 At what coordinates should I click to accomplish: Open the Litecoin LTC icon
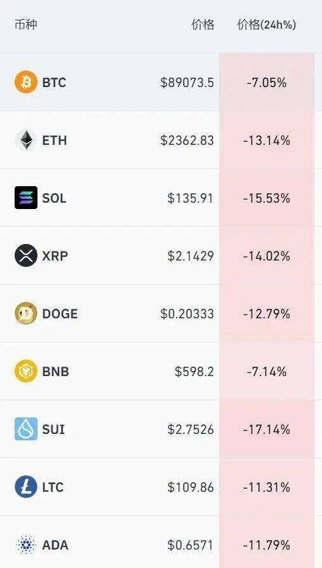[25, 487]
